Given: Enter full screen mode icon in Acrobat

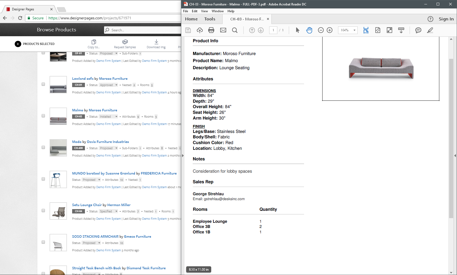Looking at the screenshot, I should [x=389, y=30].
